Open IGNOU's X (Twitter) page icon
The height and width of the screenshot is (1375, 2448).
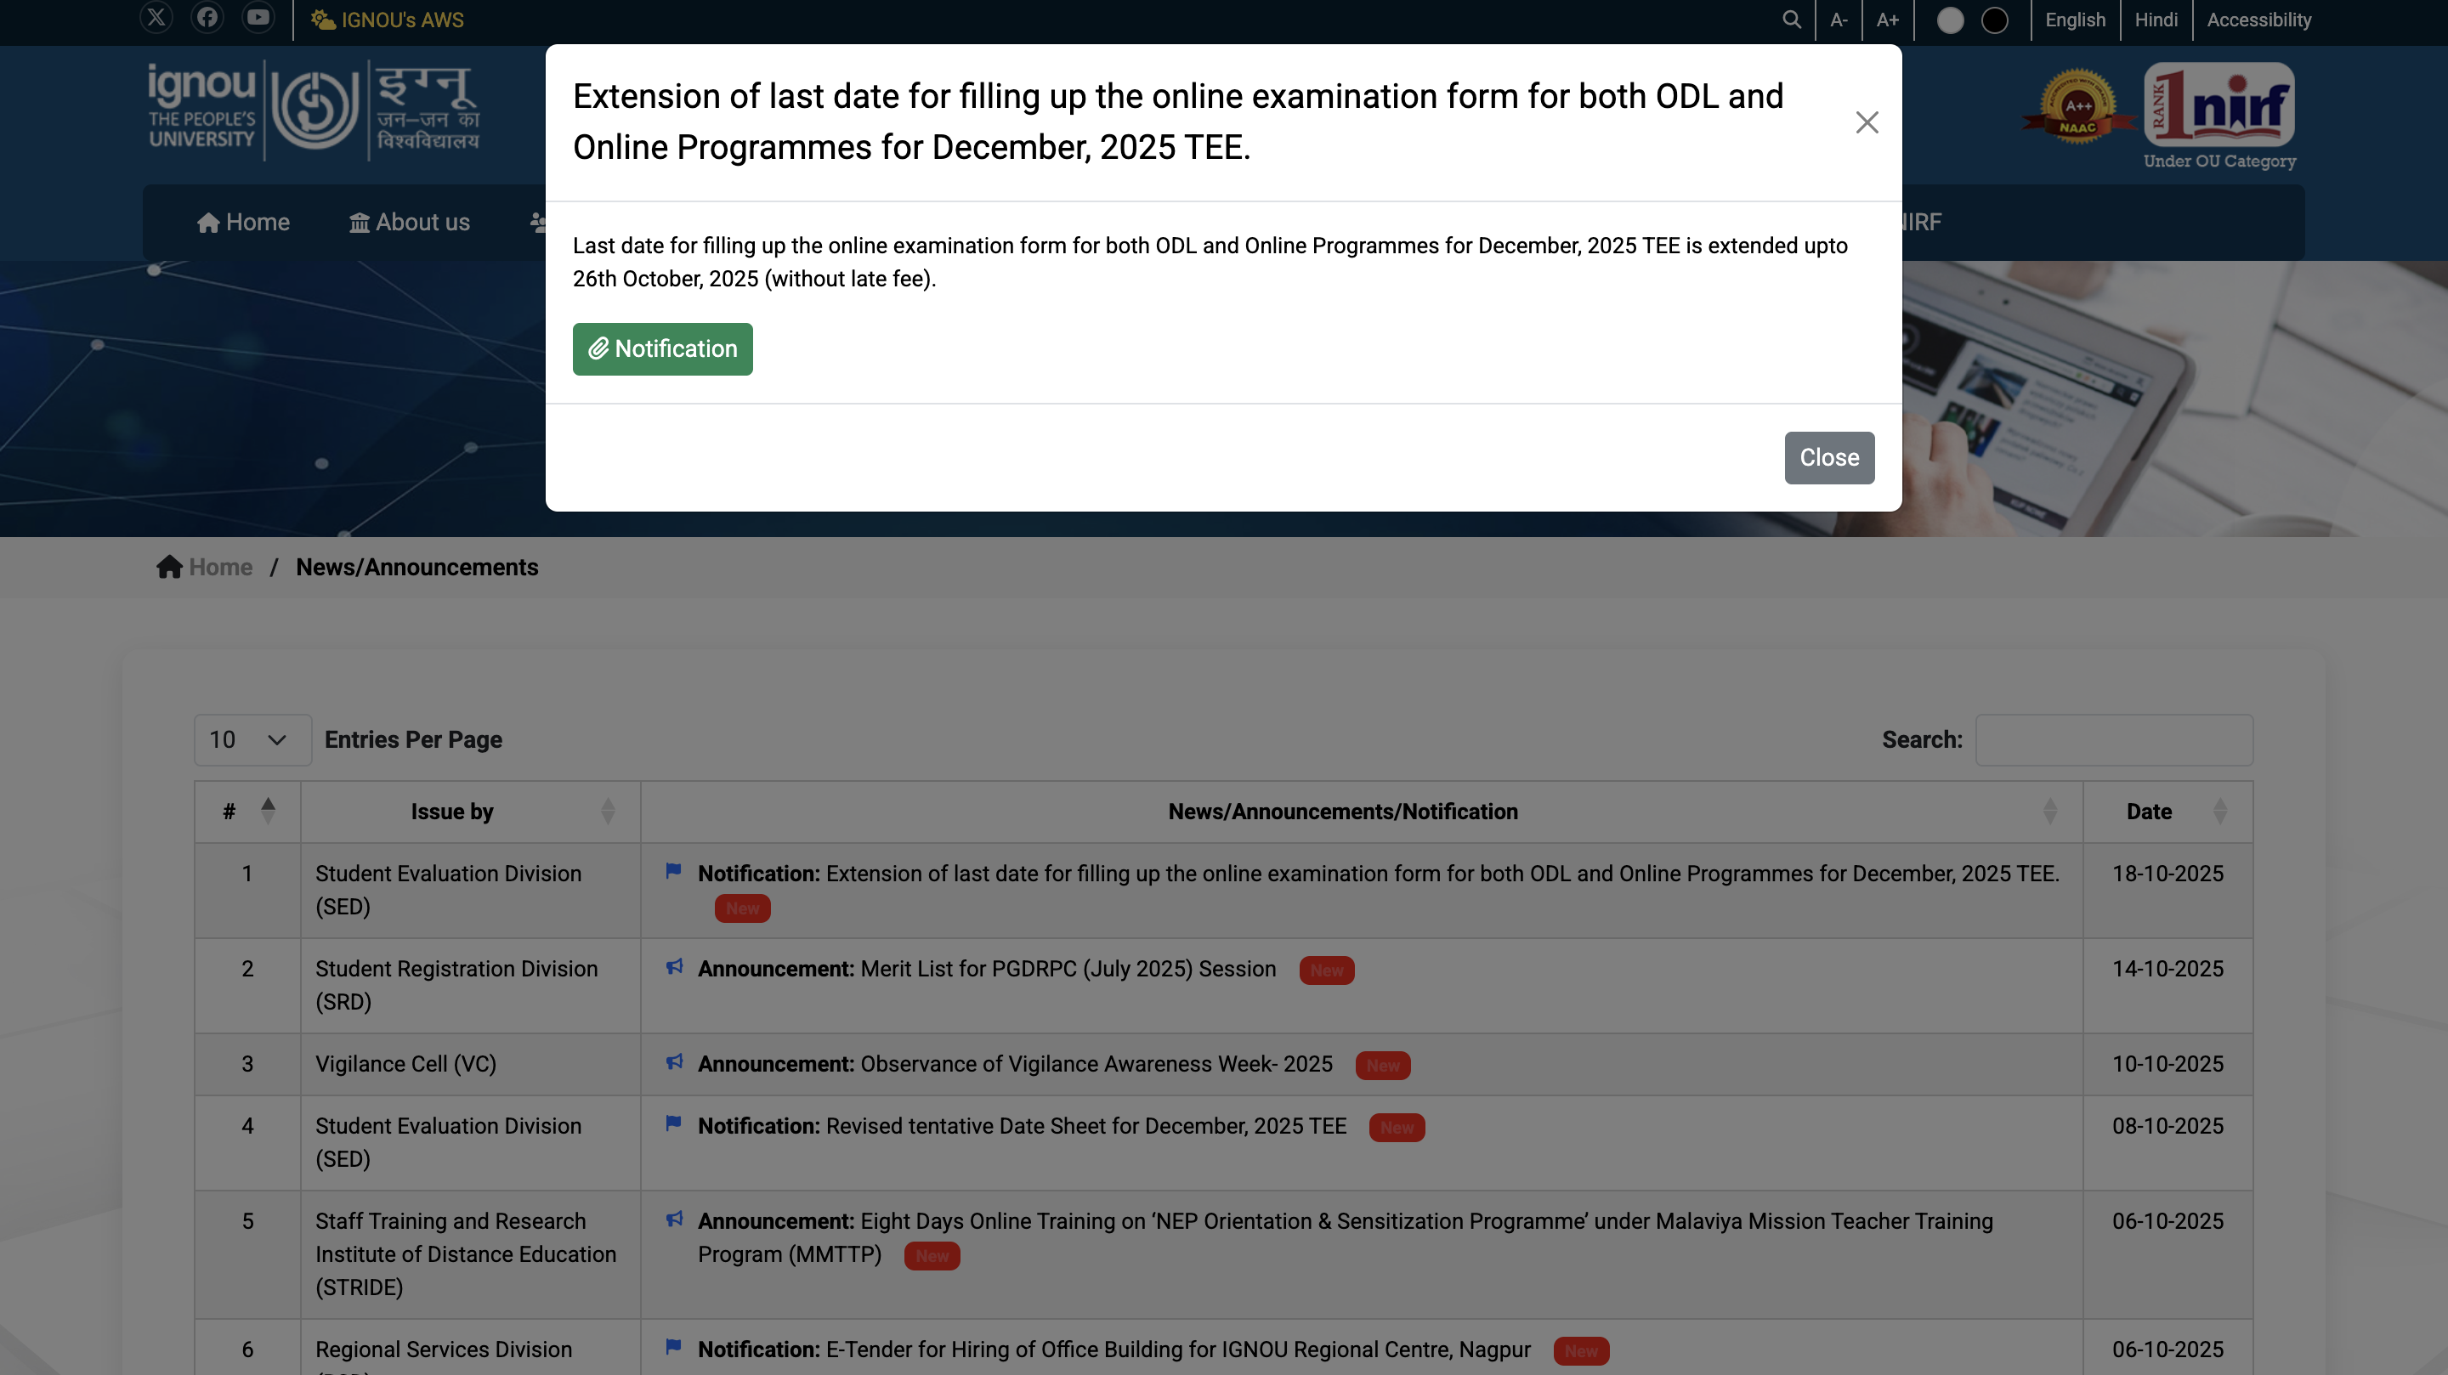pyautogui.click(x=156, y=18)
